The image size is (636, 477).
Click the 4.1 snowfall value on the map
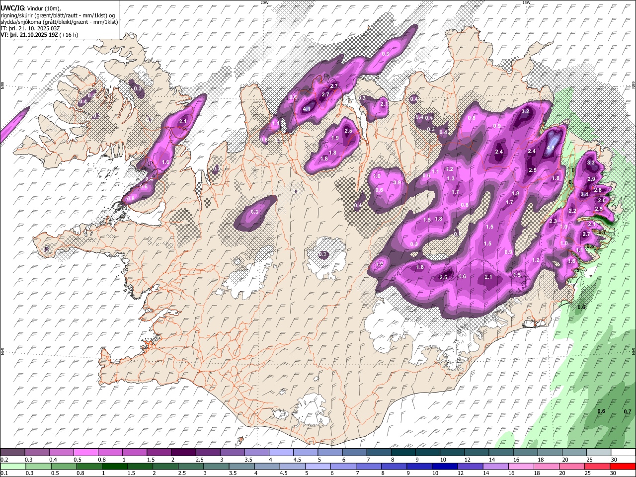(x=307, y=109)
